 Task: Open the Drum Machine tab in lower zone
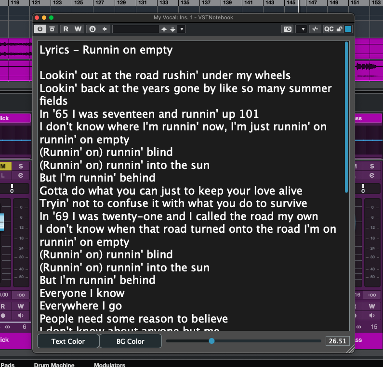(54, 364)
